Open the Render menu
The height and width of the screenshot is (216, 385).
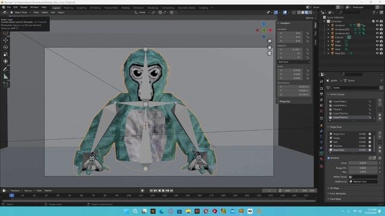click(x=24, y=7)
